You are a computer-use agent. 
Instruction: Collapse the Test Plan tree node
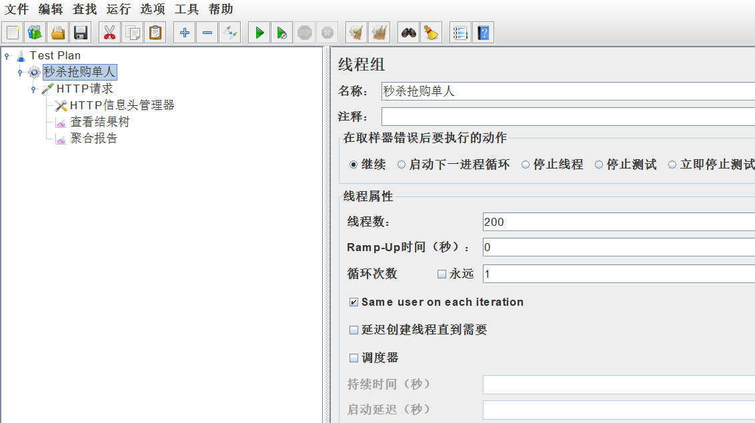pyautogui.click(x=7, y=56)
